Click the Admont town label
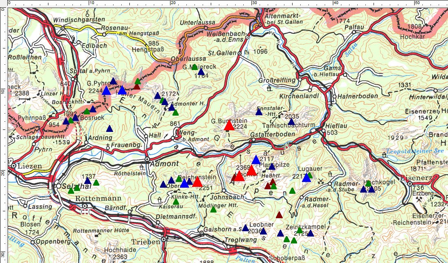The image size is (448, 263). 165,164
